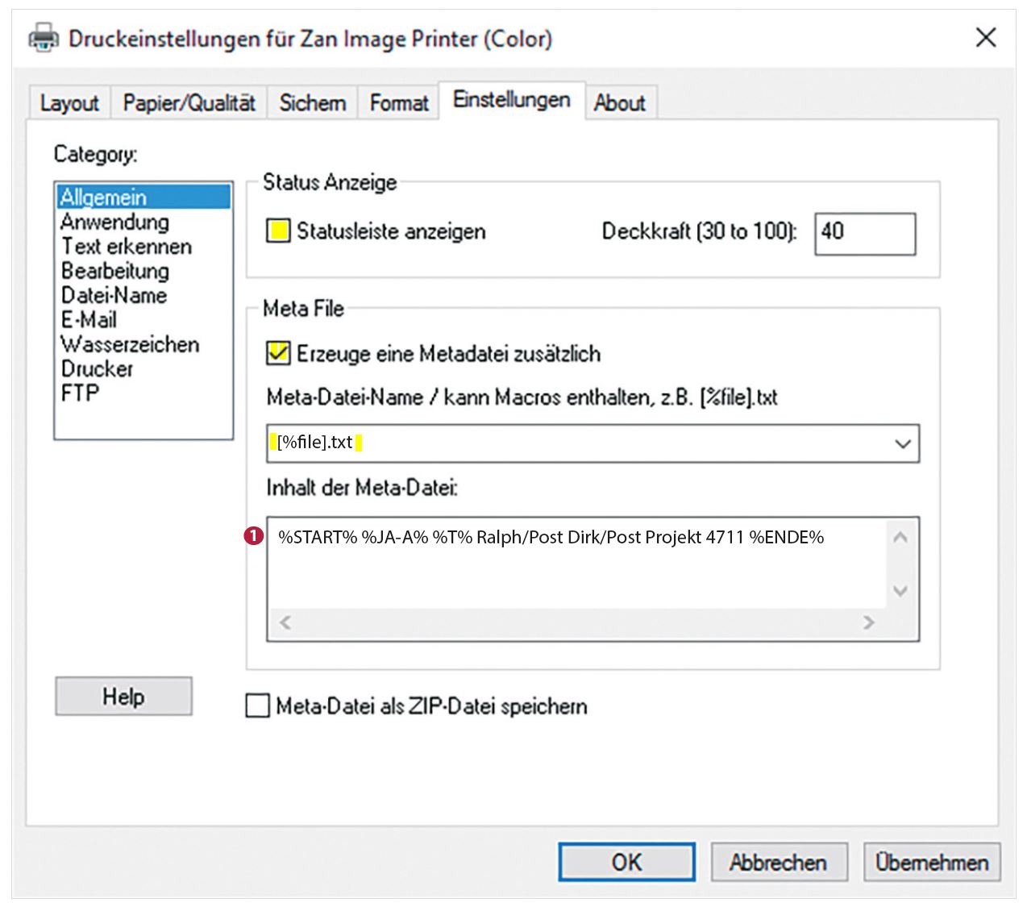
Task: Apply settings with Übernehmen button
Action: (x=932, y=863)
